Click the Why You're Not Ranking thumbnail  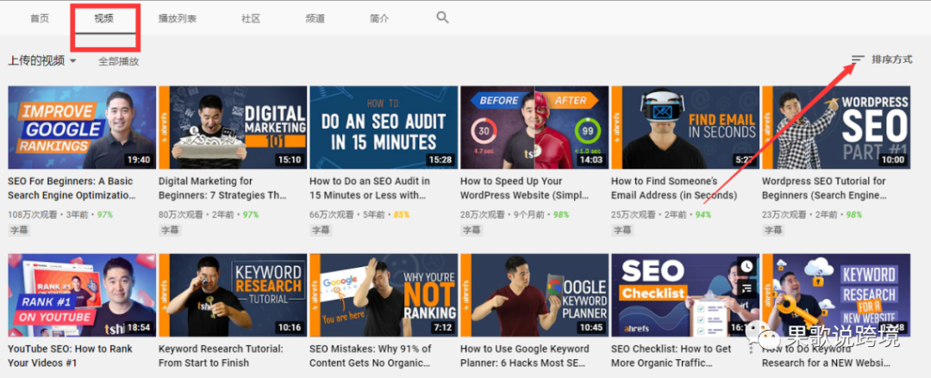[384, 295]
